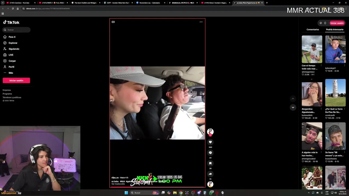Click top-right Iniciar sesión button
This screenshot has height=196, width=349.
[x=337, y=23]
